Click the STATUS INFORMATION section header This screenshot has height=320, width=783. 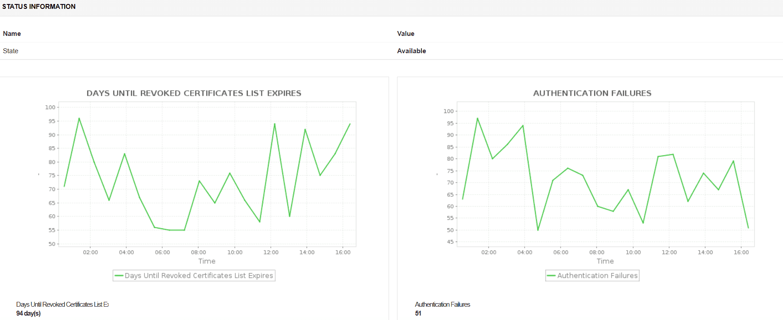(x=39, y=7)
